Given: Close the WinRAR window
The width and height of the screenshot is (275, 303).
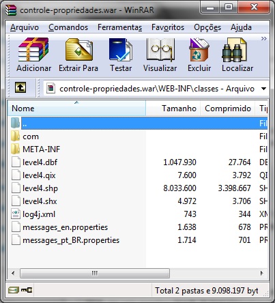Looking at the screenshot, I should tap(254, 8).
